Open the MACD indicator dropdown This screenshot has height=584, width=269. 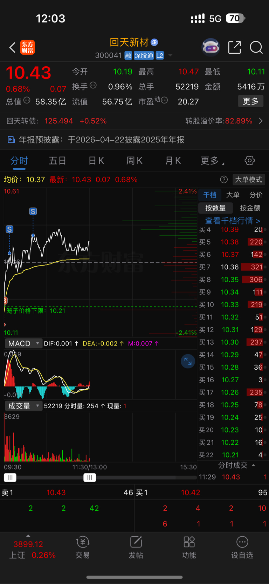coord(23,343)
